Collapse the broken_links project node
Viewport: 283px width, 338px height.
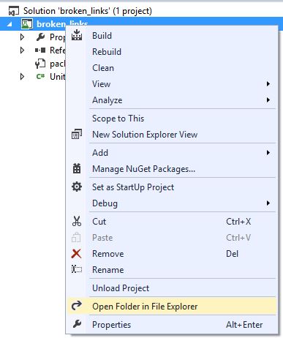pyautogui.click(x=10, y=24)
